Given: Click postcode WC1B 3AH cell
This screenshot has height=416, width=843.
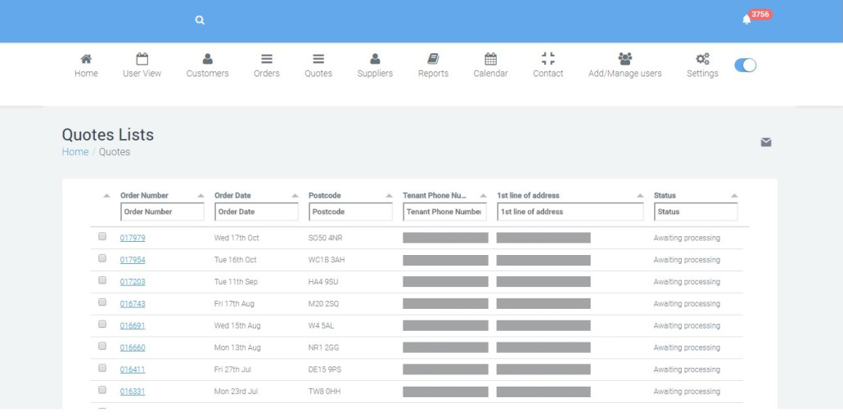Looking at the screenshot, I should pos(327,260).
